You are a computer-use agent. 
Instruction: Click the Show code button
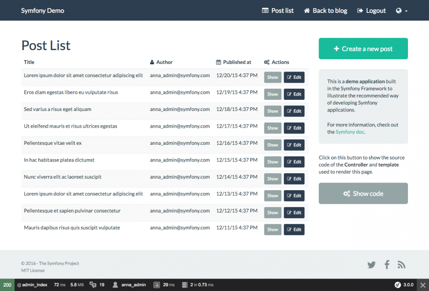tap(363, 193)
